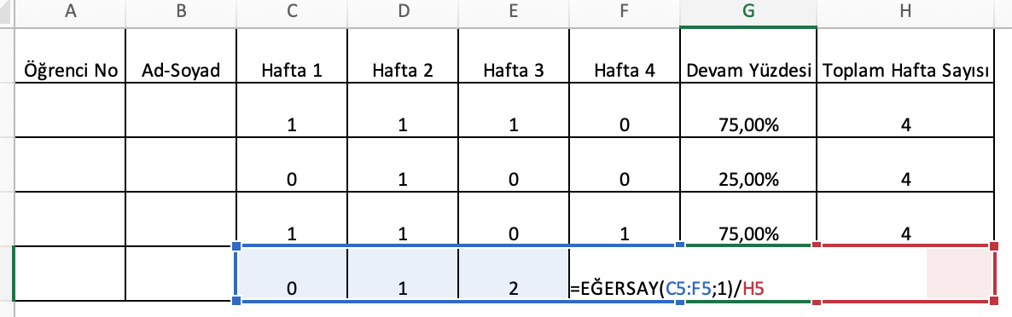Click the blue range handle at bottom-left corner

coord(236,301)
